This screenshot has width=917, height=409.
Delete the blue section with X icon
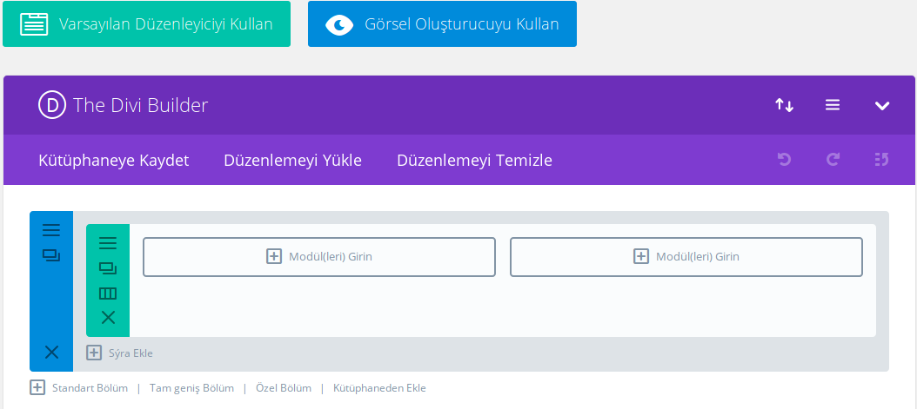point(51,352)
